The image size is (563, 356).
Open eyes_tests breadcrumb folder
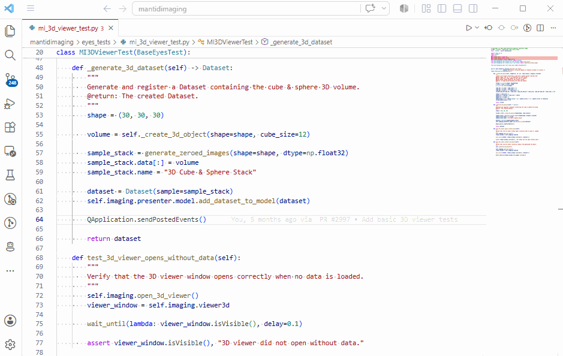tap(96, 42)
